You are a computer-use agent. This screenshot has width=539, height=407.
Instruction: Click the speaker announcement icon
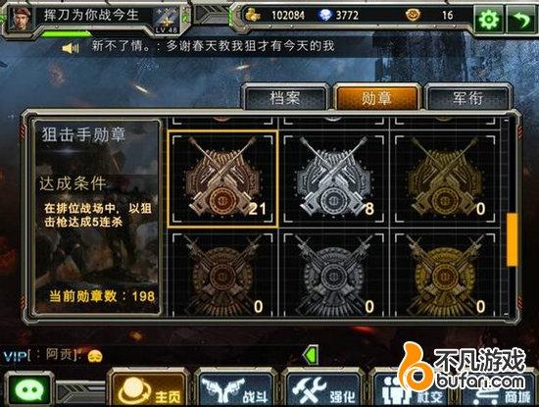click(x=71, y=48)
